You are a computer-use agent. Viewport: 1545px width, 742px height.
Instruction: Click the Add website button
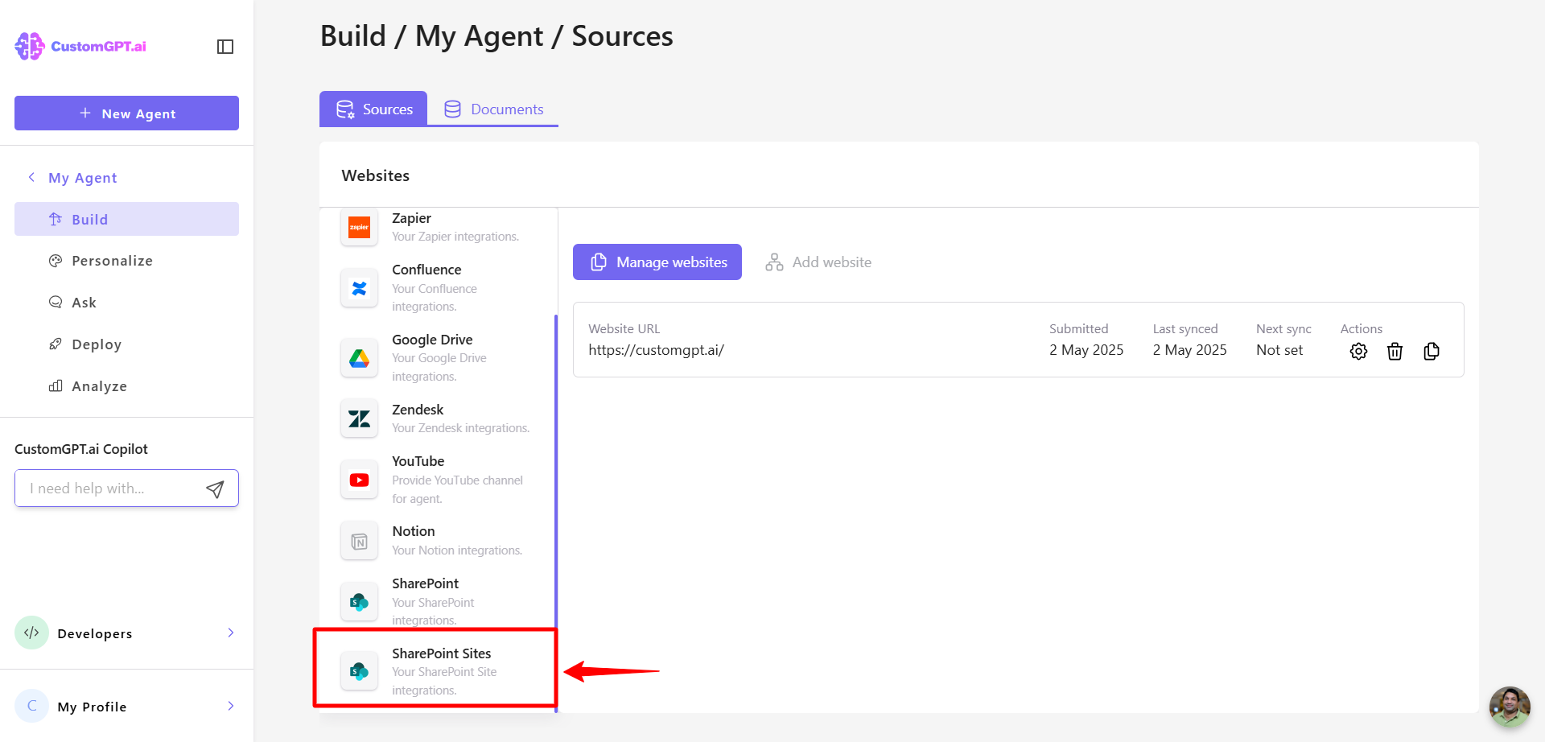pyautogui.click(x=818, y=262)
